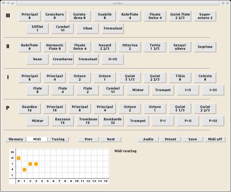Activate the II+III coupler

(113, 59)
